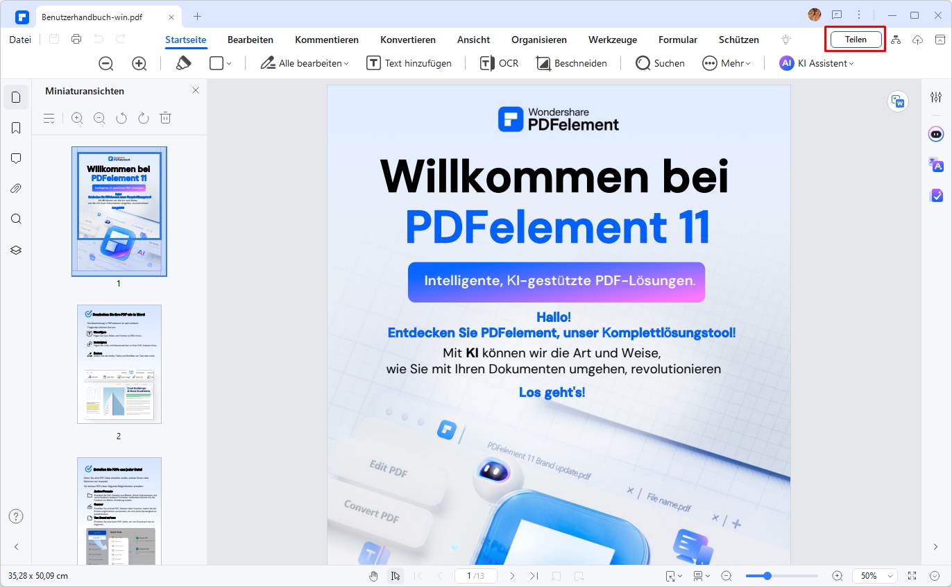Click the zoom slider handle in status bar
The width and height of the screenshot is (952, 587).
pyautogui.click(x=767, y=576)
